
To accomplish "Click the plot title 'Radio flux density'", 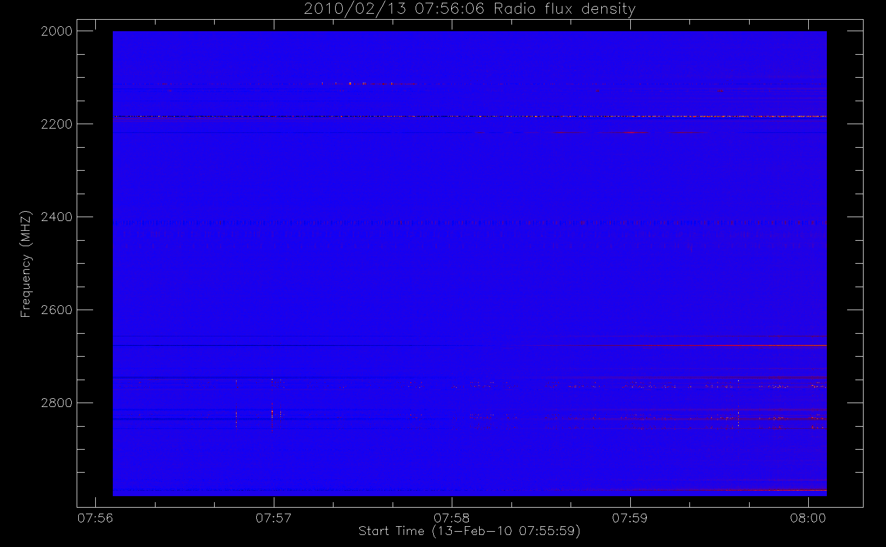I will (564, 9).
